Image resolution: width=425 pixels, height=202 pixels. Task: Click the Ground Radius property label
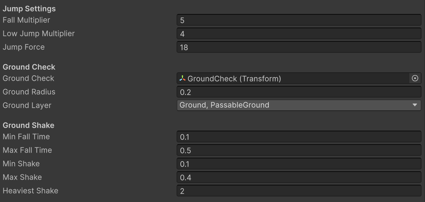29,92
